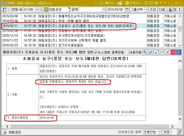Click the blue 도 button
The width and height of the screenshot is (184, 136).
coord(179,52)
